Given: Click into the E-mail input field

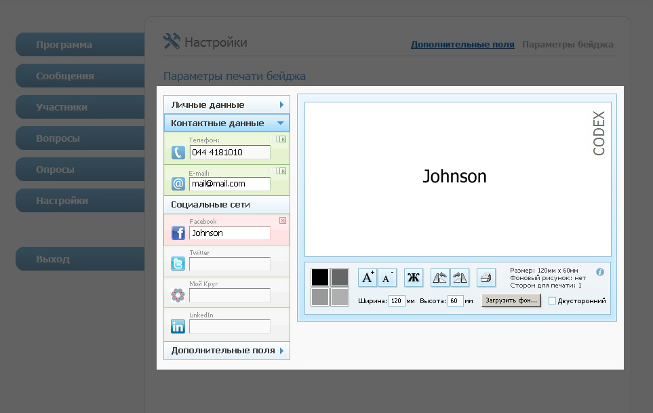Looking at the screenshot, I should point(230,184).
